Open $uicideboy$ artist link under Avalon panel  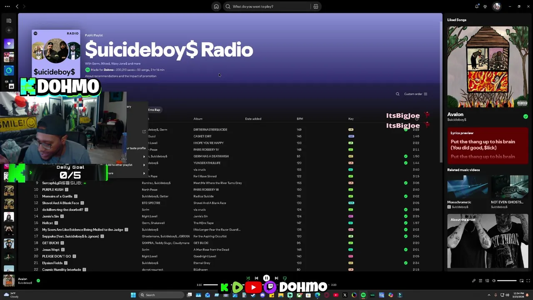(457, 120)
